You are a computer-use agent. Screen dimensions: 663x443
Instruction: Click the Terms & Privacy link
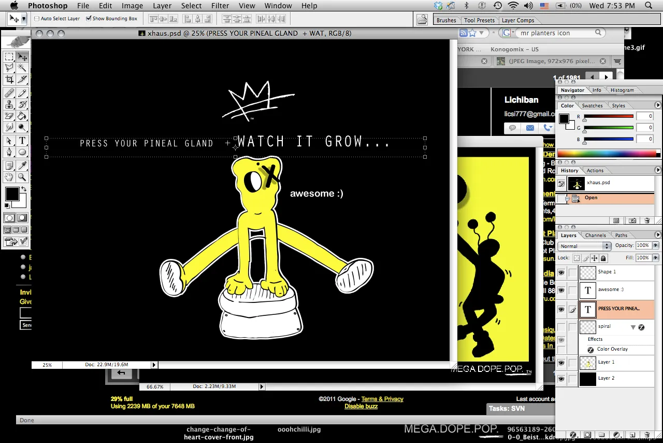[x=382, y=399]
